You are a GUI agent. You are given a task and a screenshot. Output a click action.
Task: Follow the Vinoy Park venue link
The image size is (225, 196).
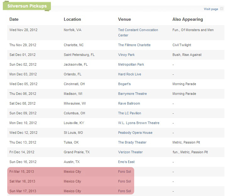point(126,55)
